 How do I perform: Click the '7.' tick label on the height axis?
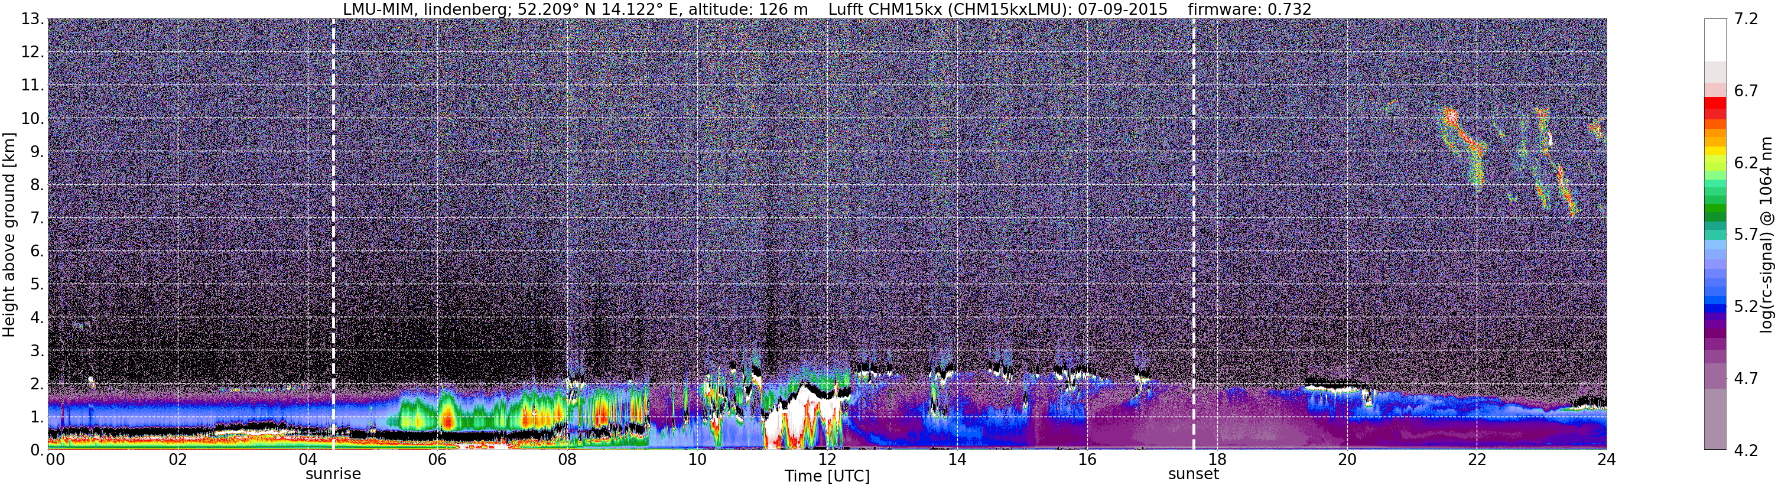pos(37,218)
